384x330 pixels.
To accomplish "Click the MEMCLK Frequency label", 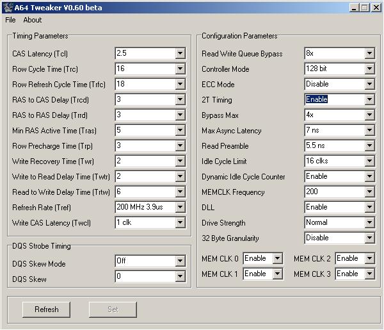I will click(233, 192).
